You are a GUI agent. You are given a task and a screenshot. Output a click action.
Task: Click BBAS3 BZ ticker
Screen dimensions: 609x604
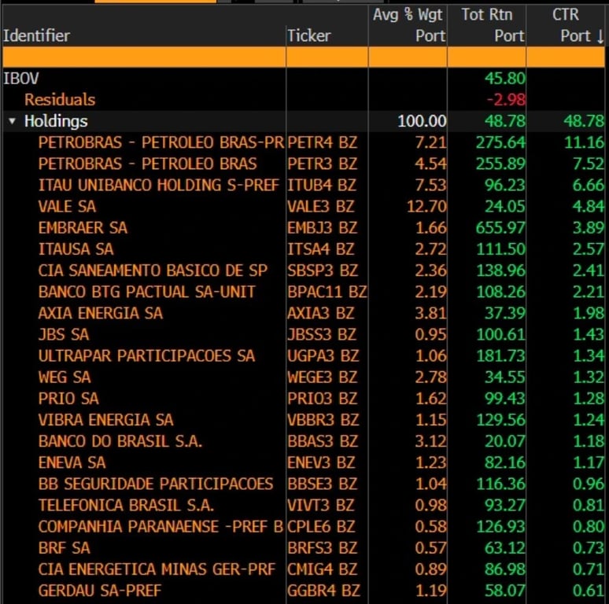(322, 441)
